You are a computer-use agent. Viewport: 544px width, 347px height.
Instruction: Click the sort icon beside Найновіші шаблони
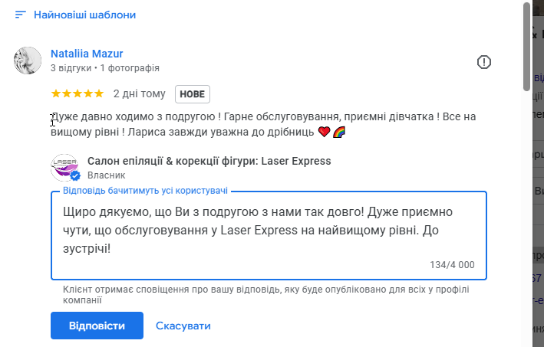(x=20, y=15)
